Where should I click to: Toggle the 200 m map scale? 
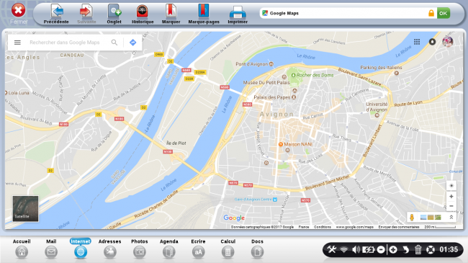click(x=440, y=227)
